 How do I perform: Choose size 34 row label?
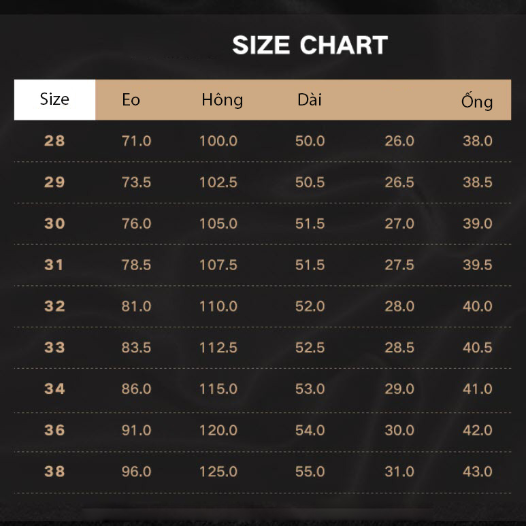(54, 389)
